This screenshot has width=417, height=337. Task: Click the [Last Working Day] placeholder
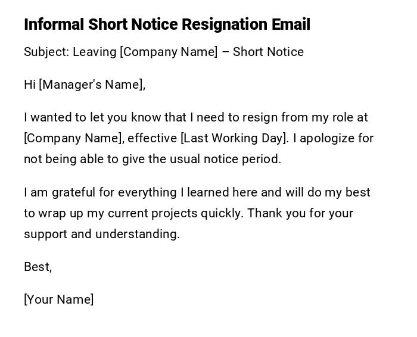[234, 138]
